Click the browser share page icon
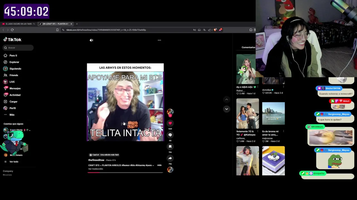357x200 pixels. pyautogui.click(x=209, y=30)
